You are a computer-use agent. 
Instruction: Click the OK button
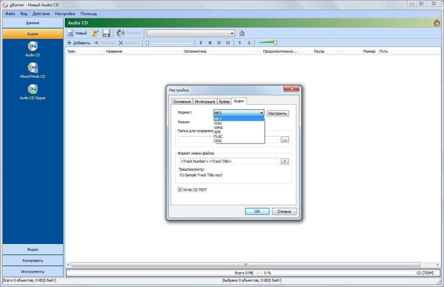point(257,212)
